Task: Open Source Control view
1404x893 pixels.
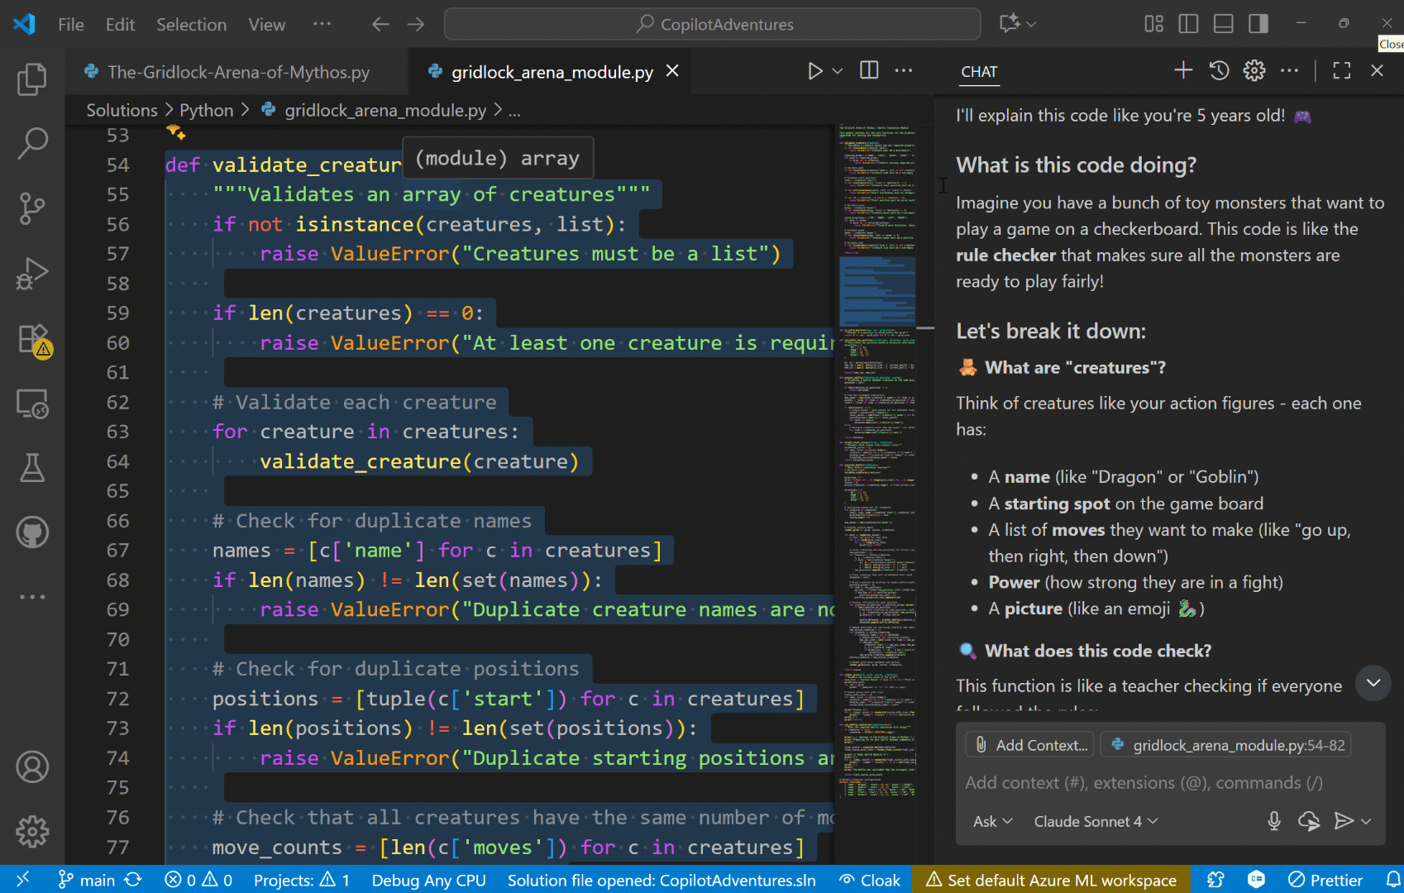Action: point(32,208)
